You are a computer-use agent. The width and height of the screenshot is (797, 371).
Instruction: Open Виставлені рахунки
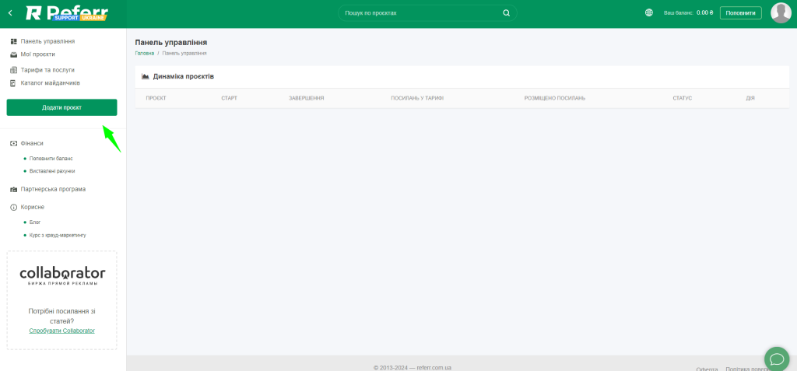point(52,171)
